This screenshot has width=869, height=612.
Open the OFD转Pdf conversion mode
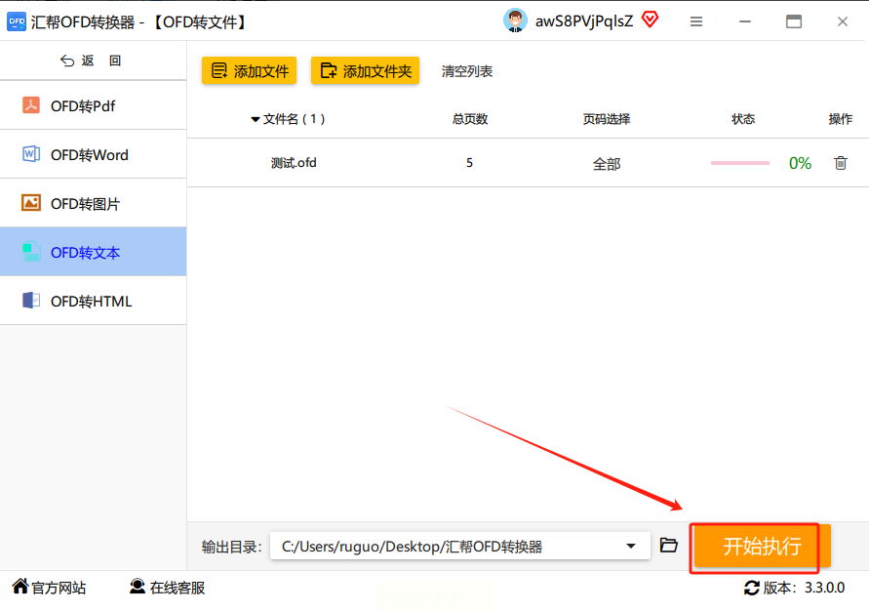93,105
